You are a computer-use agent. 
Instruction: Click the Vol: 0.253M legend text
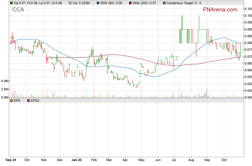[82, 3]
